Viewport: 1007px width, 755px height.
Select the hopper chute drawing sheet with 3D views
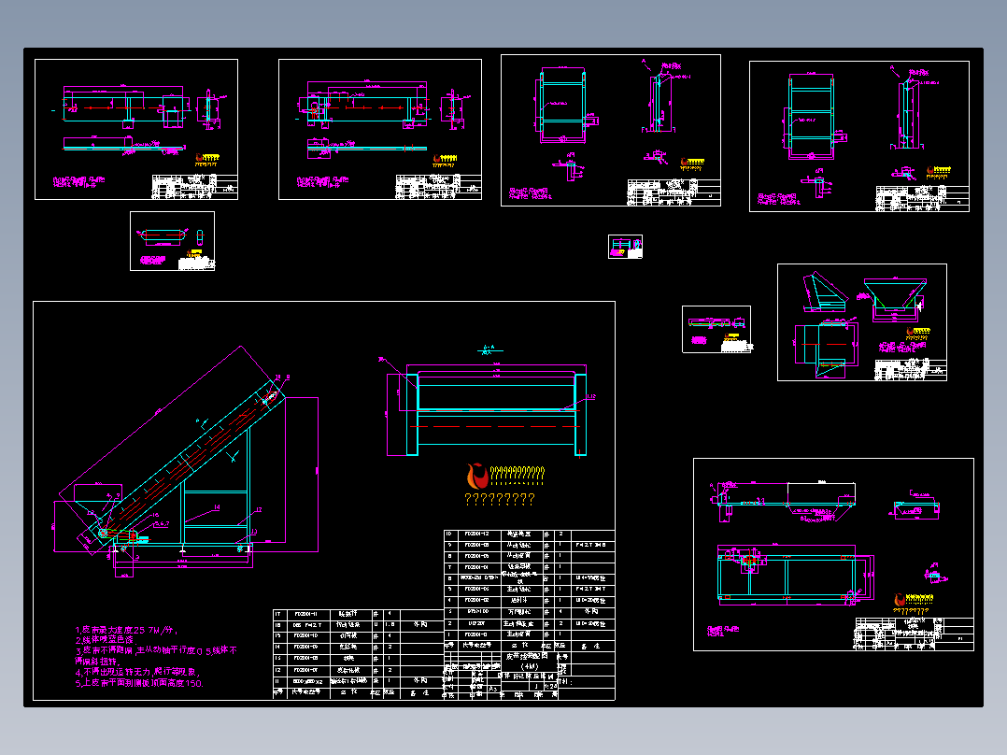(862, 322)
